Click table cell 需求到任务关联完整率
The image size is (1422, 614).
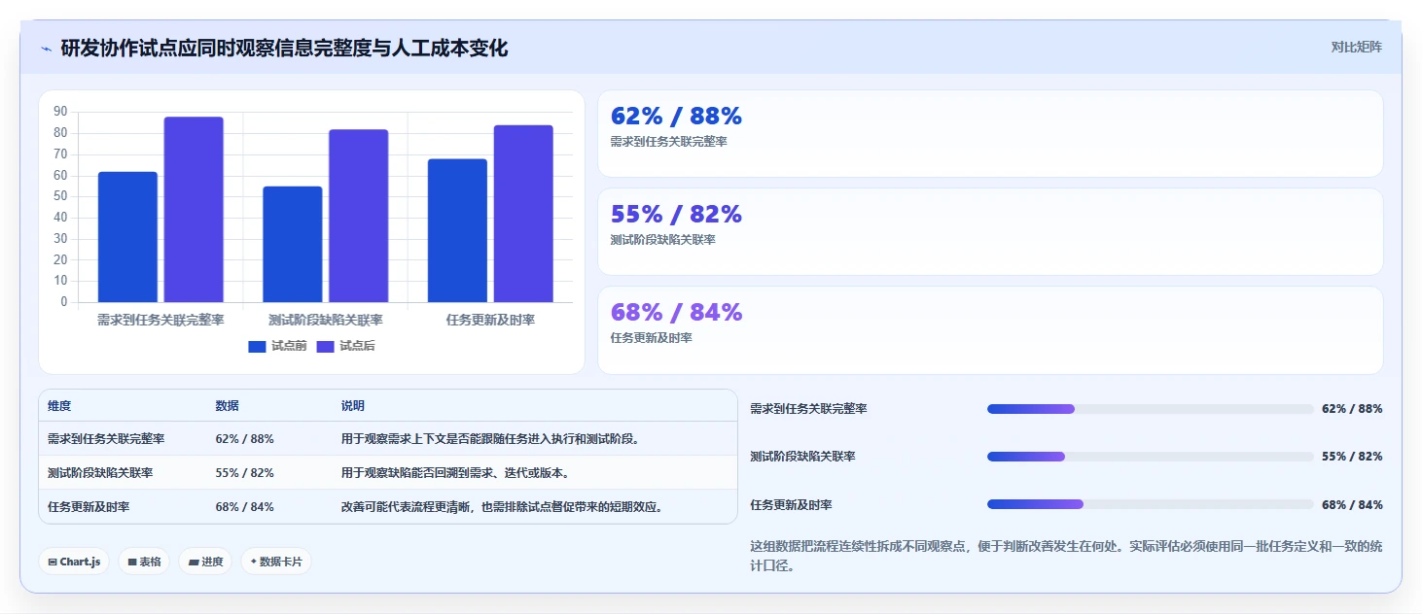tap(106, 439)
